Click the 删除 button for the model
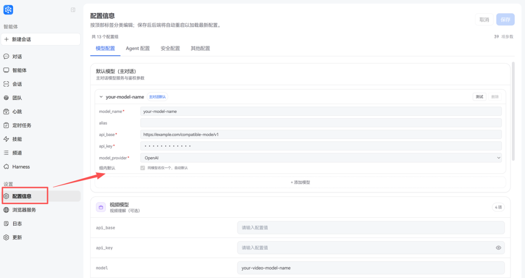 coord(495,97)
